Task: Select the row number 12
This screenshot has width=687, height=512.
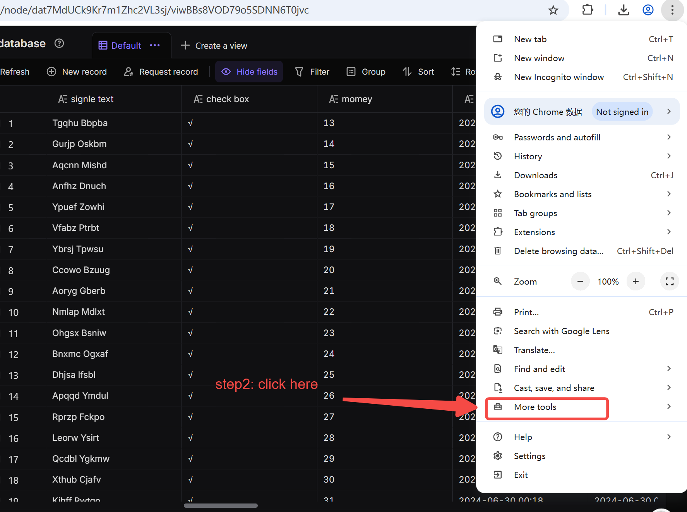Action: (x=14, y=355)
